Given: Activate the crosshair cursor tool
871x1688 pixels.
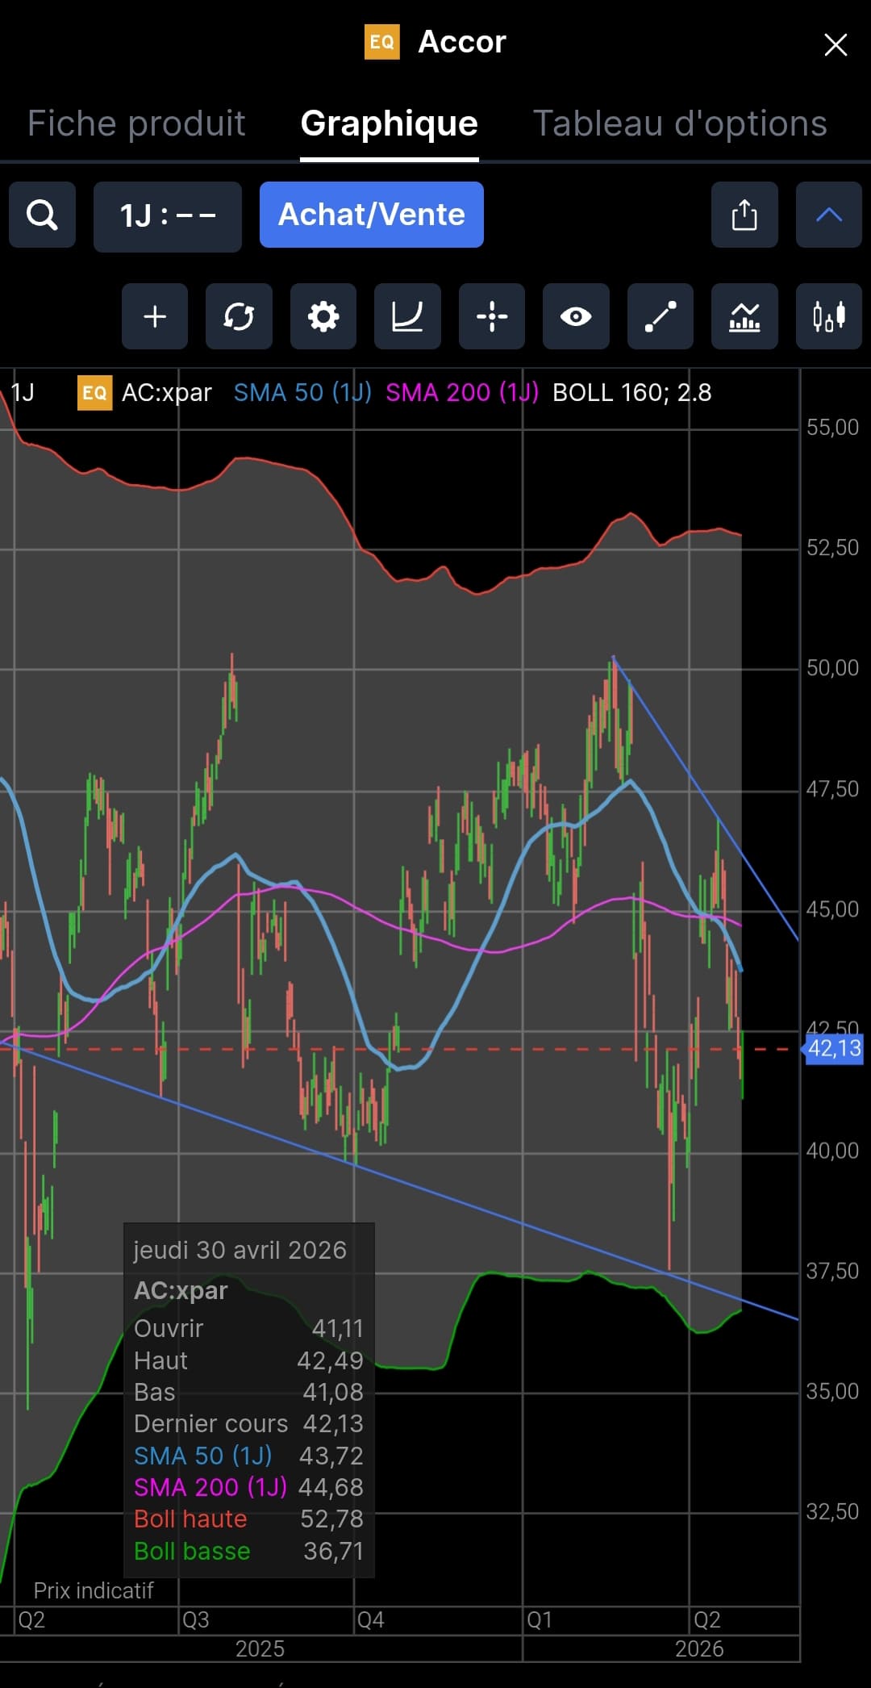Looking at the screenshot, I should (x=492, y=316).
